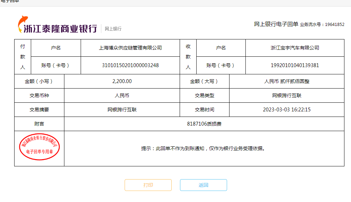Click the 提示 notice about receipt usage
Viewport: 351px width, 202px height.
pos(204,149)
